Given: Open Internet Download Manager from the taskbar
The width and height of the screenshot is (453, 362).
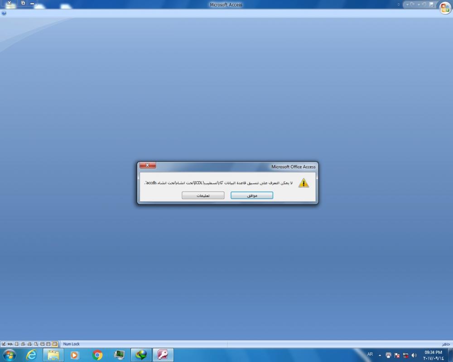Looking at the screenshot, I should pyautogui.click(x=141, y=355).
